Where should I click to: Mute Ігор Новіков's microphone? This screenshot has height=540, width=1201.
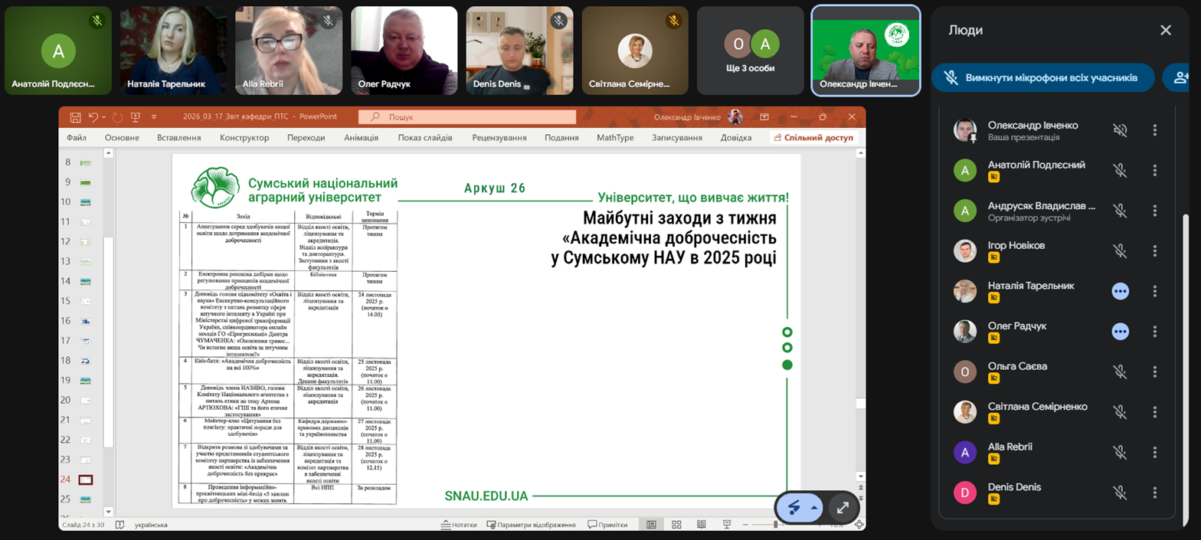(x=1120, y=250)
